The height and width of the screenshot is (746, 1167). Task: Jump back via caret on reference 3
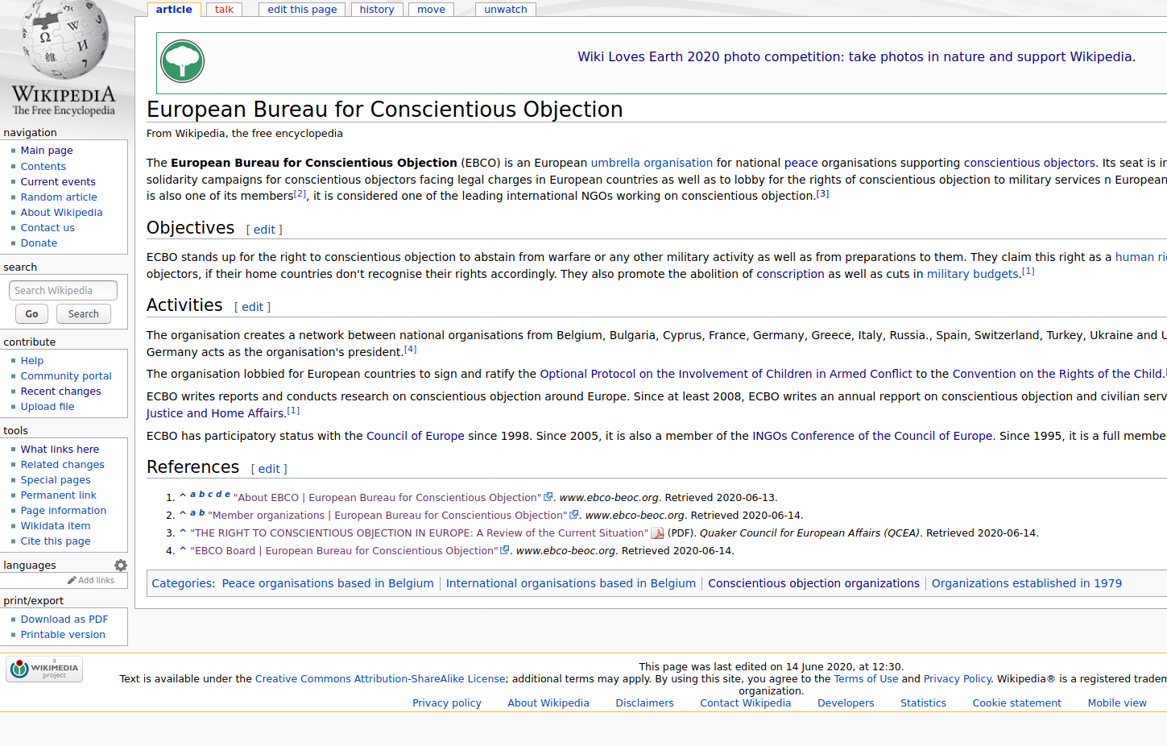tap(183, 533)
